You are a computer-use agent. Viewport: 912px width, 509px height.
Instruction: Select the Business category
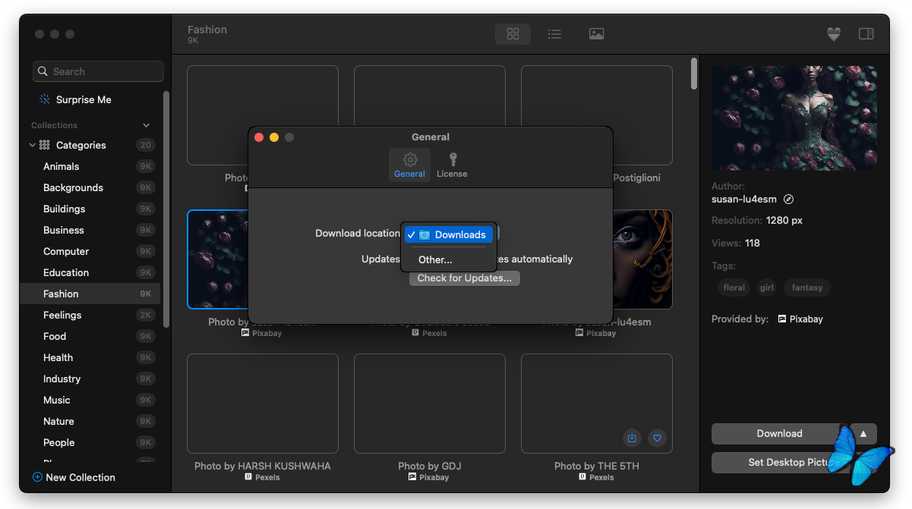pyautogui.click(x=90, y=230)
